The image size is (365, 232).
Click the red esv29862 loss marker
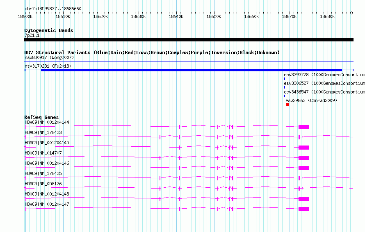[287, 105]
